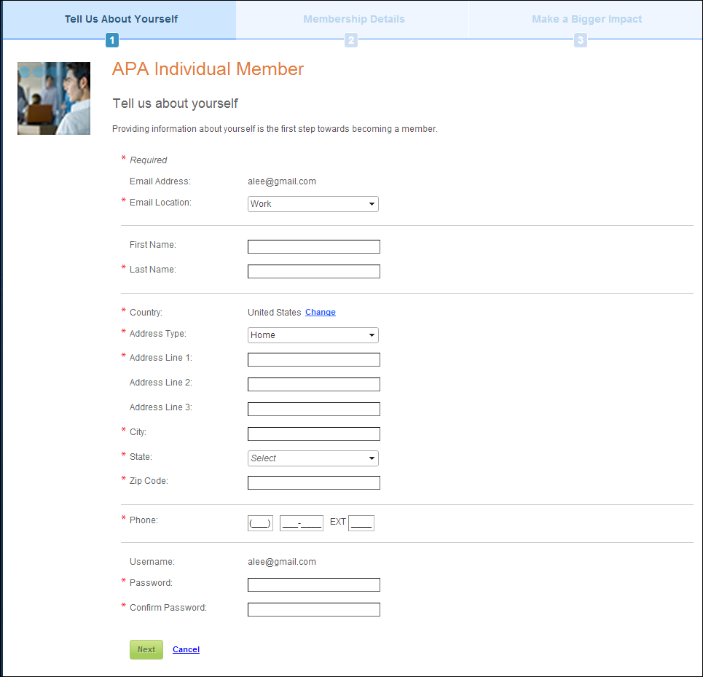703x677 pixels.
Task: Open the State dropdown
Action: [313, 458]
